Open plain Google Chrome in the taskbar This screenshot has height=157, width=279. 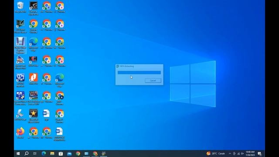(78, 154)
